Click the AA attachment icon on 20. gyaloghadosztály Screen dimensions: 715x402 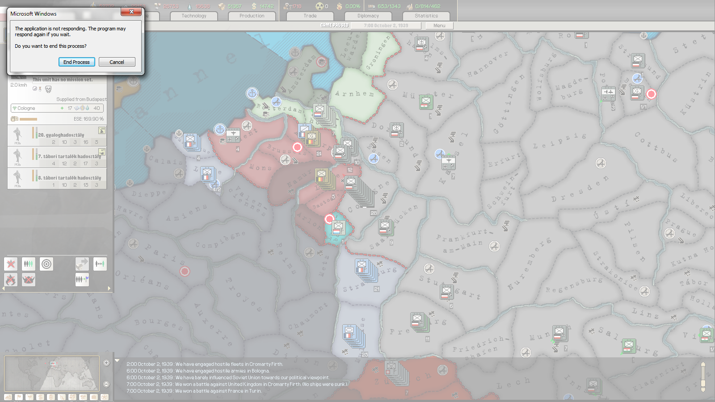pos(102,130)
